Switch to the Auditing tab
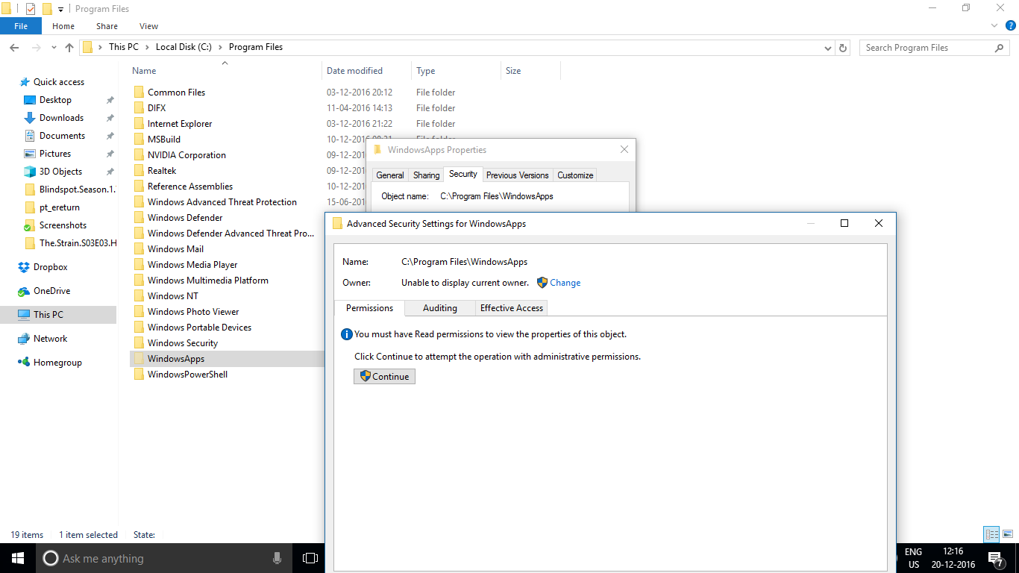This screenshot has height=573, width=1019. 440,308
